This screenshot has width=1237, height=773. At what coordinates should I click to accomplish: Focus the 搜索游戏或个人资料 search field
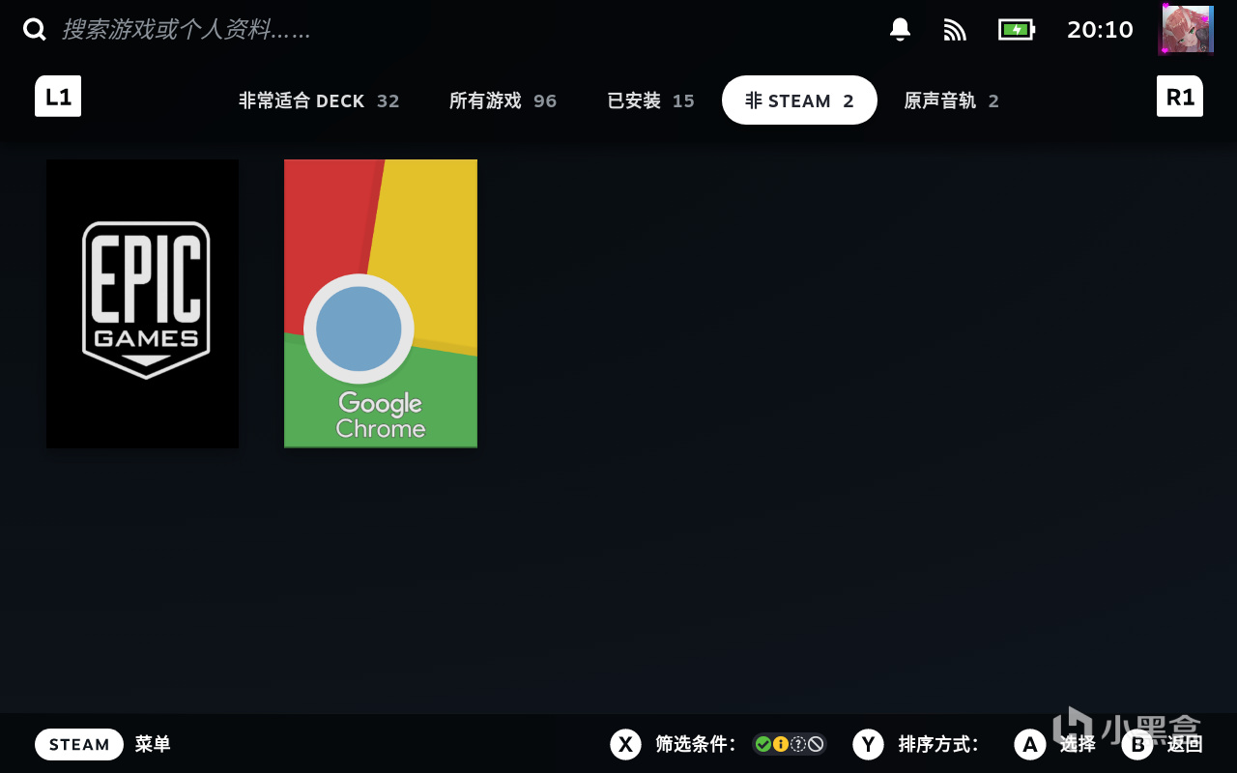pos(186,30)
